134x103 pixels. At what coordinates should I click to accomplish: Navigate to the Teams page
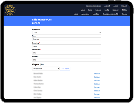[76, 14]
